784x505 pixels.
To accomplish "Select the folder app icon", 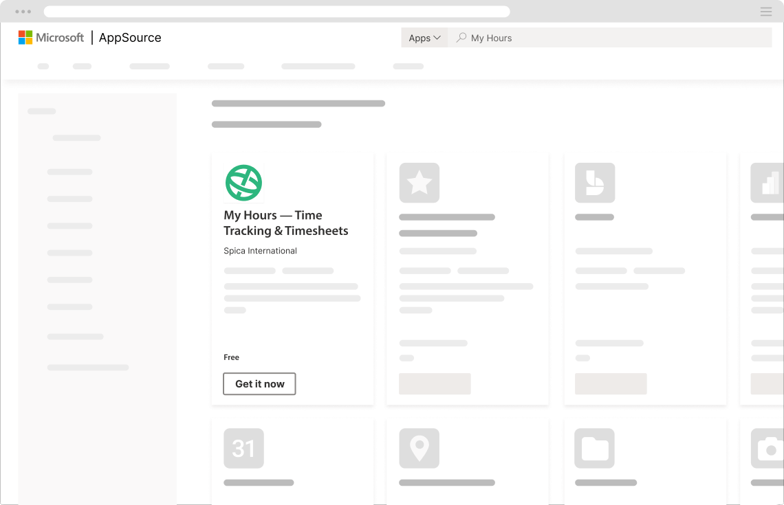I will 594,448.
